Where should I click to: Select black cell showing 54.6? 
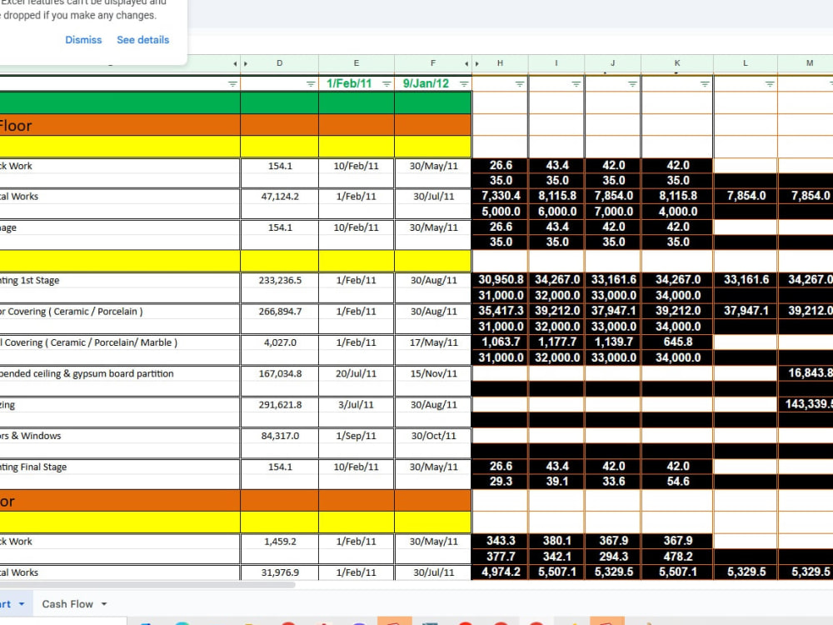tap(677, 482)
